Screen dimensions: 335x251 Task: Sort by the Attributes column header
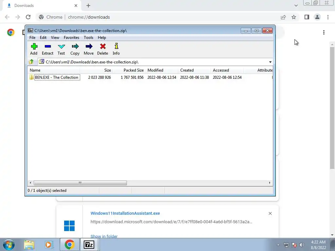258,70
